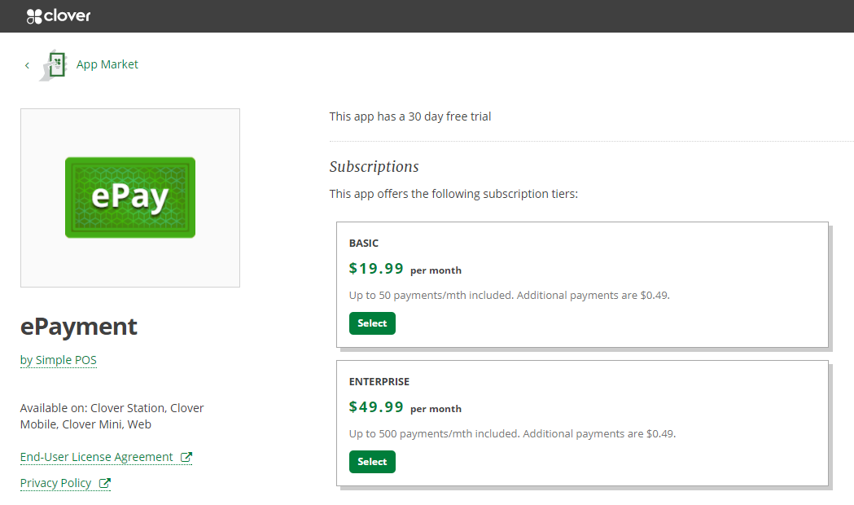Select the Basic subscription tier
Viewport: 854px width, 505px height.
pyautogui.click(x=372, y=323)
